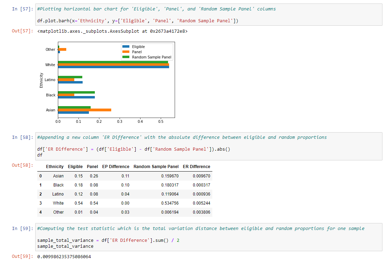
Task: Click the orange Panel legend swatch
Action: pyautogui.click(x=126, y=52)
